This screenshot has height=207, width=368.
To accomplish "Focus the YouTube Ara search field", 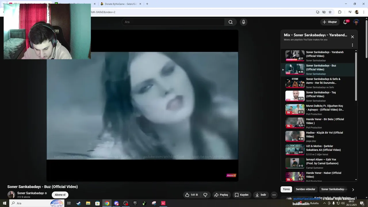I will (173, 22).
